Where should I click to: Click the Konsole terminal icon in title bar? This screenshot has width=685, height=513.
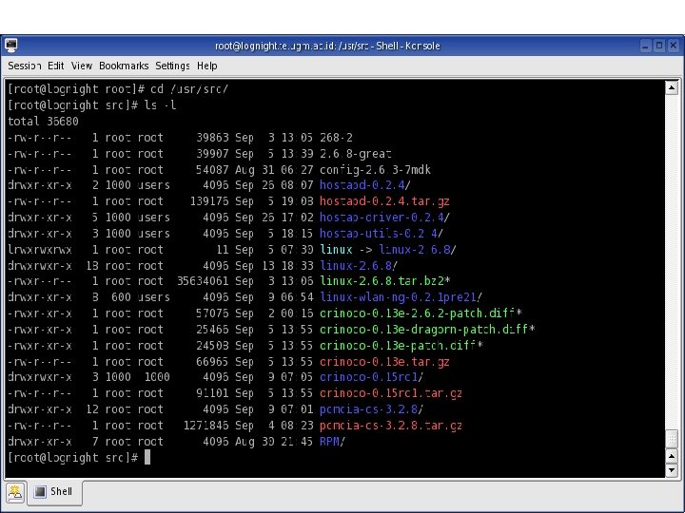pyautogui.click(x=11, y=45)
